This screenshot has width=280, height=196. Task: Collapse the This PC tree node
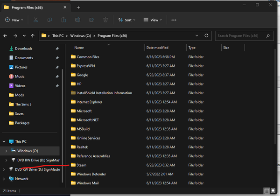click(x=4, y=141)
